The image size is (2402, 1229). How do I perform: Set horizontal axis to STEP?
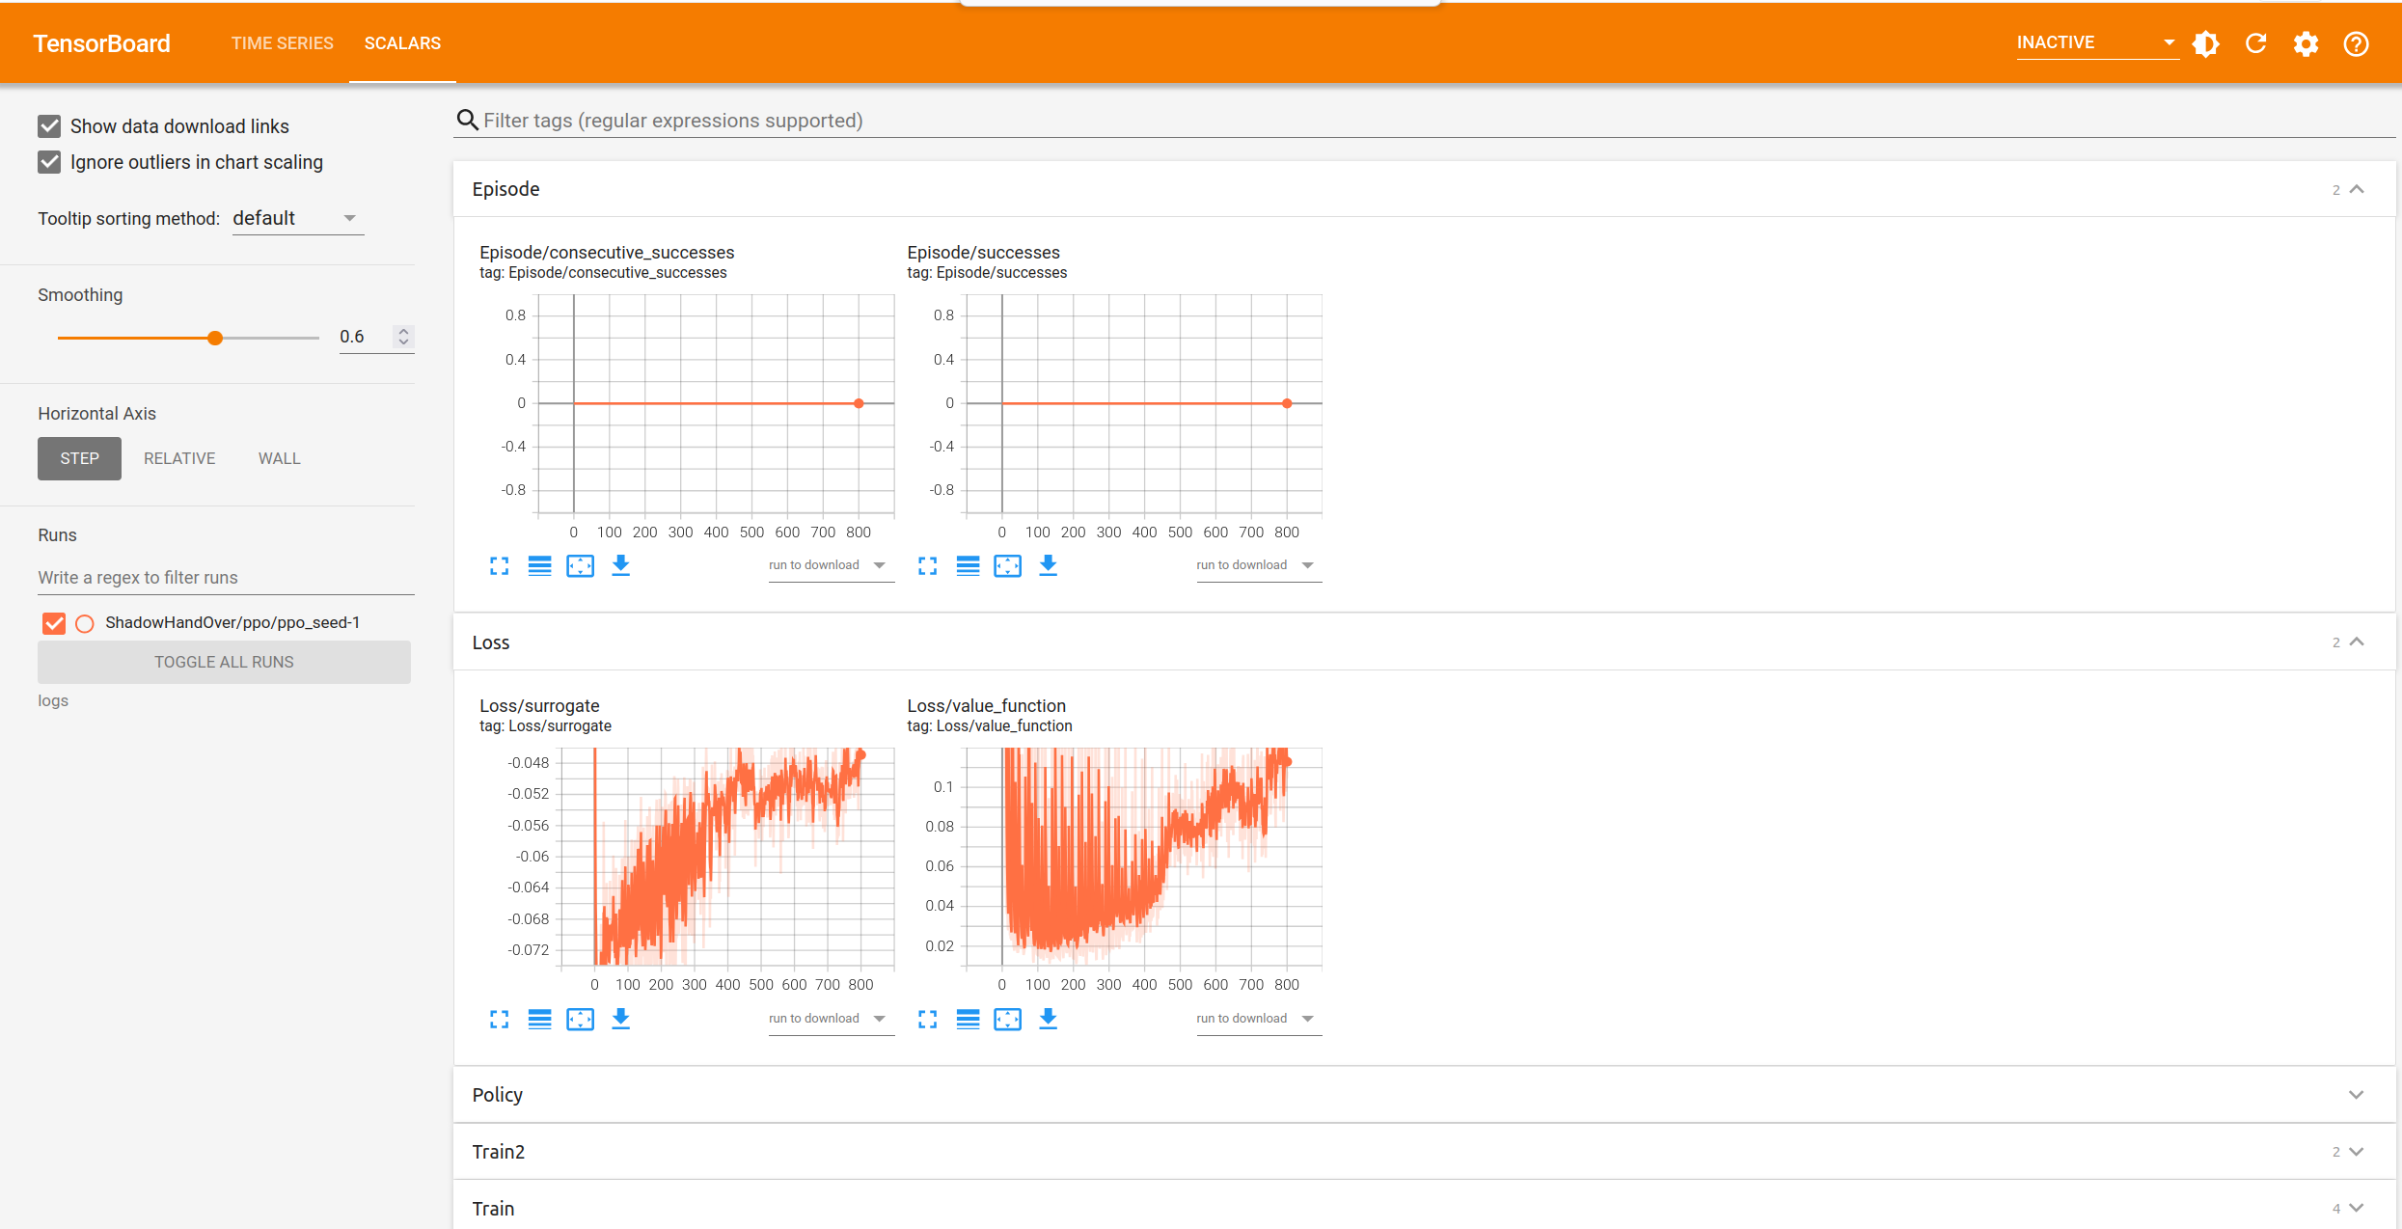tap(79, 458)
